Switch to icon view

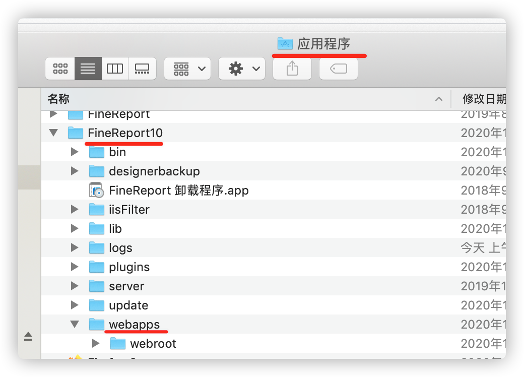tap(60, 69)
